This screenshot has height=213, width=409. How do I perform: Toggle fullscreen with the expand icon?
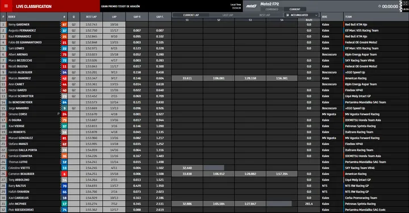405,3
